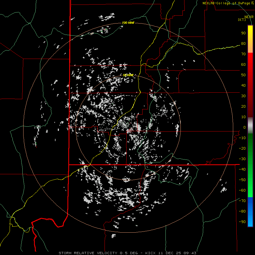Click the -50 value on the velocity scale
The height and width of the screenshot is (255, 255).
(x=242, y=180)
